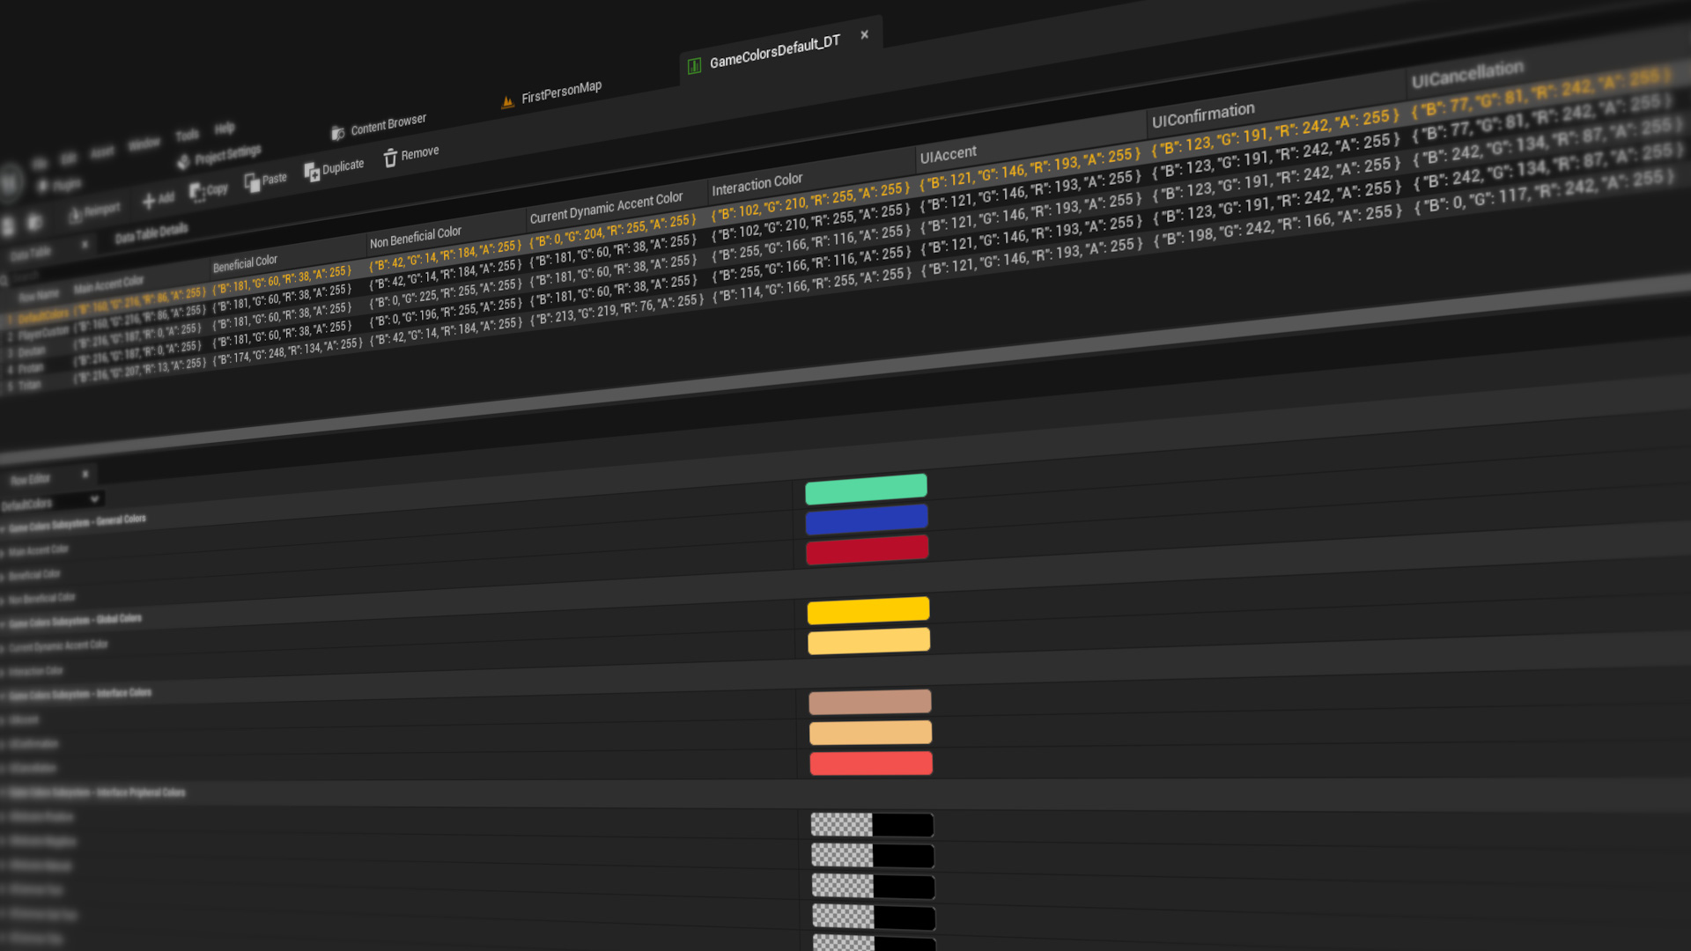
Task: Click the Paste icon
Action: [253, 181]
